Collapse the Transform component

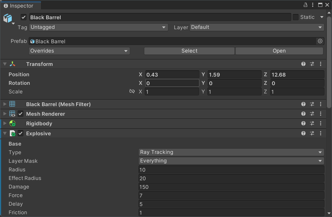5,64
